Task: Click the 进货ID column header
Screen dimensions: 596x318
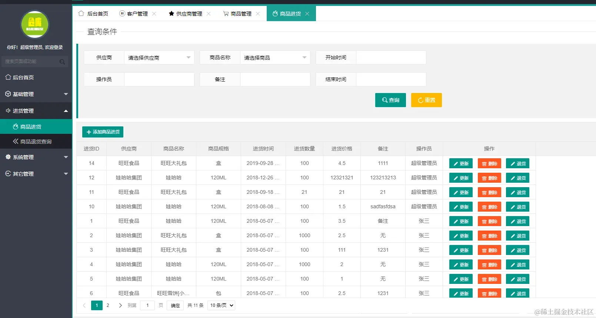Action: click(91, 149)
